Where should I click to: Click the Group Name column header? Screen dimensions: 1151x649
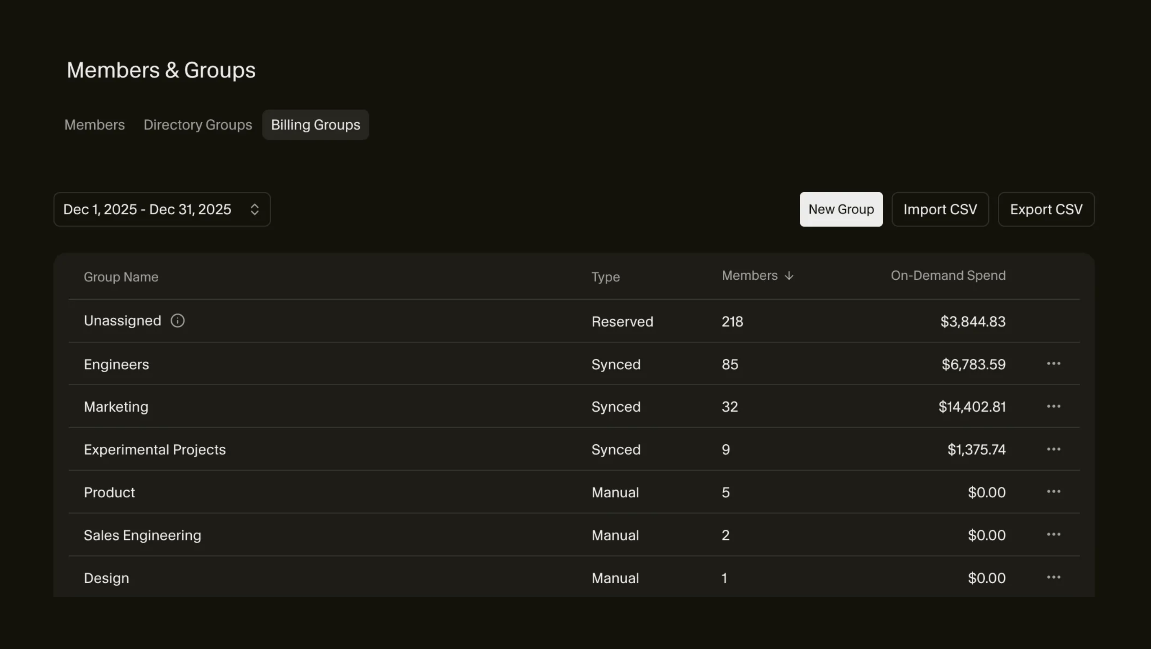tap(121, 277)
